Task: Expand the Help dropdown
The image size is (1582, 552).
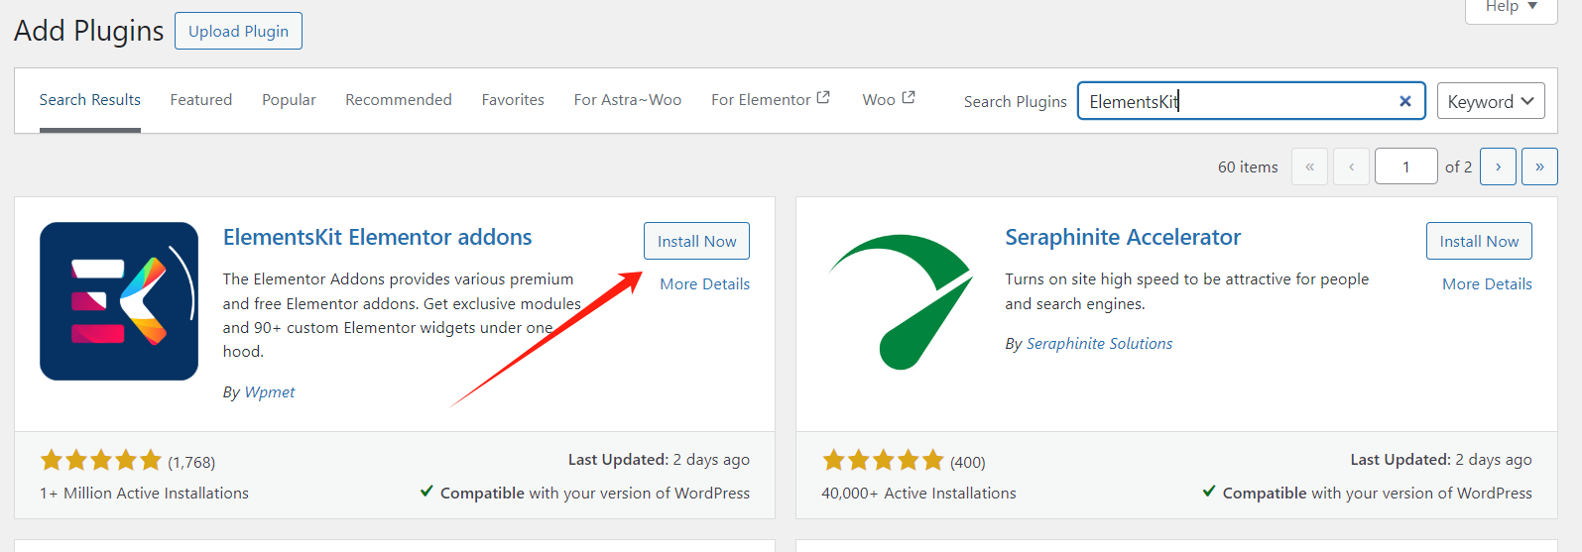Action: click(x=1511, y=7)
